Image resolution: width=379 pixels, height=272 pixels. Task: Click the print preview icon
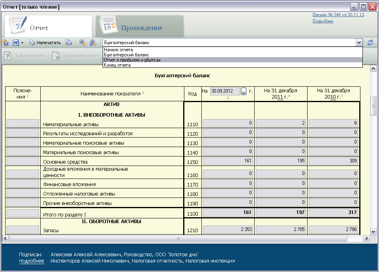pyautogui.click(x=69, y=43)
